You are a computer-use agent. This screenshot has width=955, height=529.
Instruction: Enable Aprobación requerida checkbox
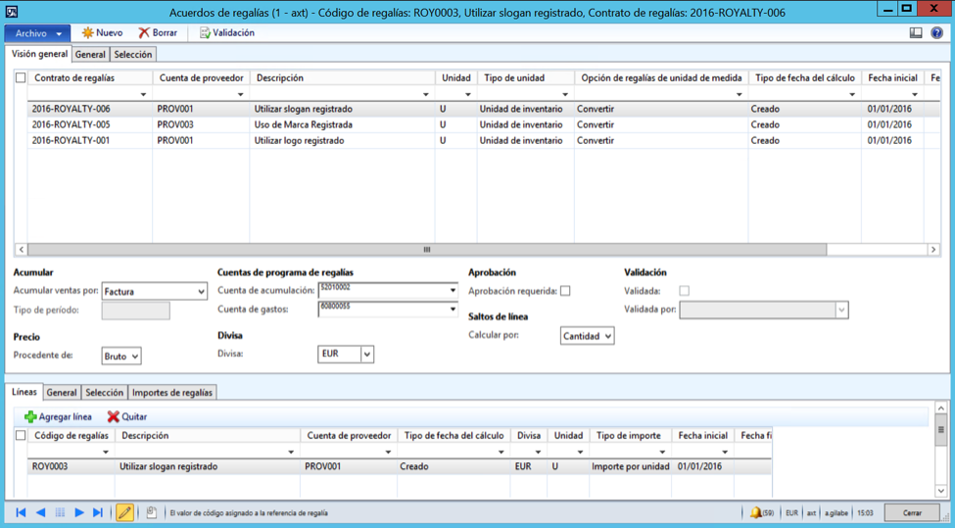click(x=565, y=291)
